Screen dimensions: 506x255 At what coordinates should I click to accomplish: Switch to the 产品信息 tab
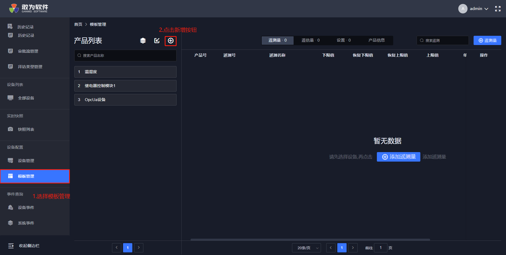point(376,40)
